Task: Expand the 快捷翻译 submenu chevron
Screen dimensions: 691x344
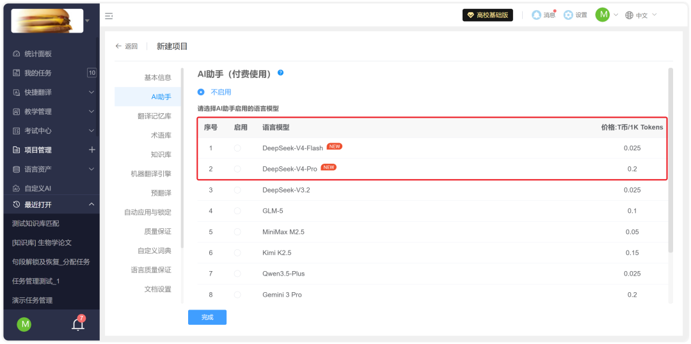Action: [x=91, y=92]
